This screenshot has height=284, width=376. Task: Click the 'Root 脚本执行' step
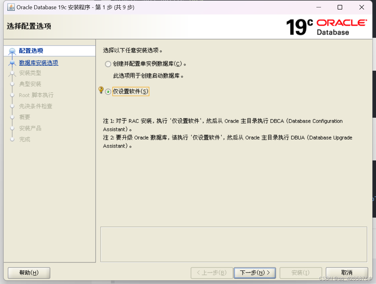tap(36, 95)
